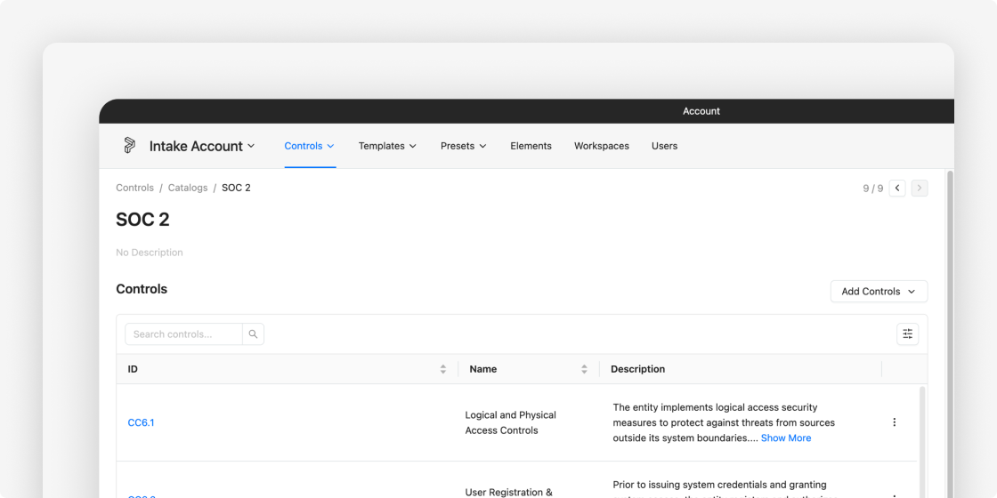Open the CC6.1 row actions menu
This screenshot has width=997, height=498.
pos(894,422)
